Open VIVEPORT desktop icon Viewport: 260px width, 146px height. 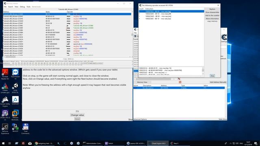click(15, 101)
